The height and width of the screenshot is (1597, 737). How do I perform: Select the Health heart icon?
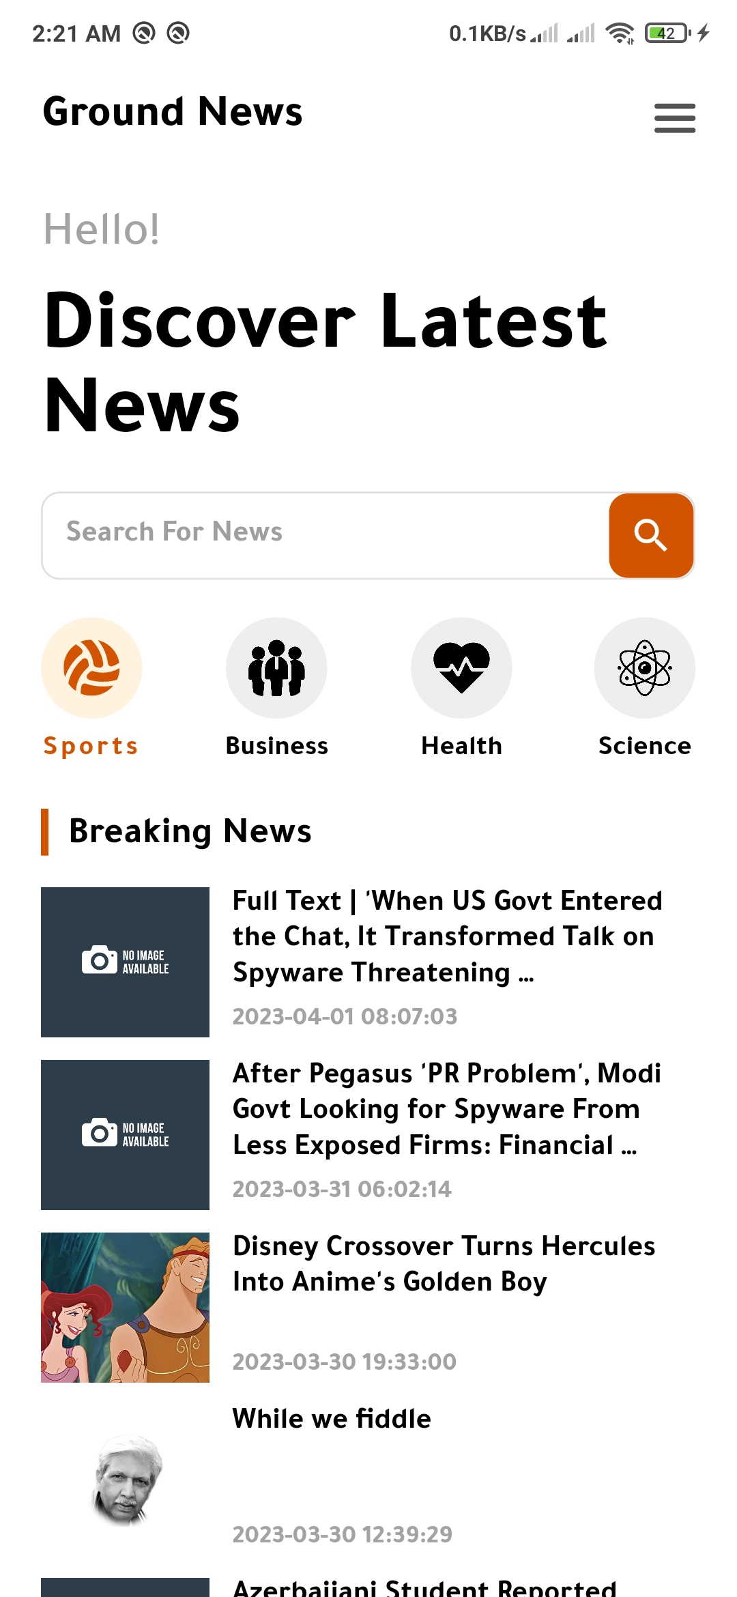coord(461,668)
